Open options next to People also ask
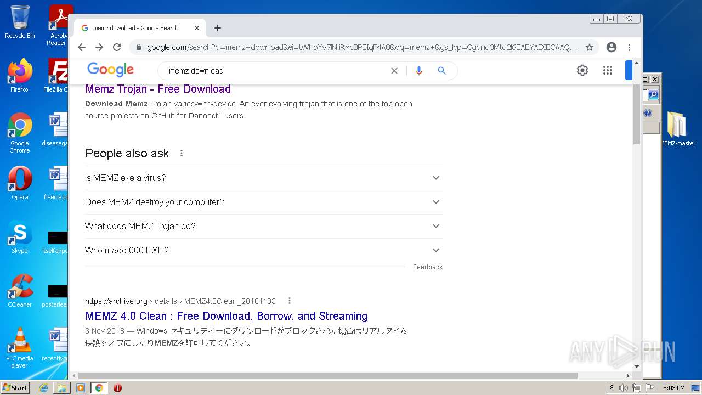Screen dimensions: 702x395 click(182, 154)
